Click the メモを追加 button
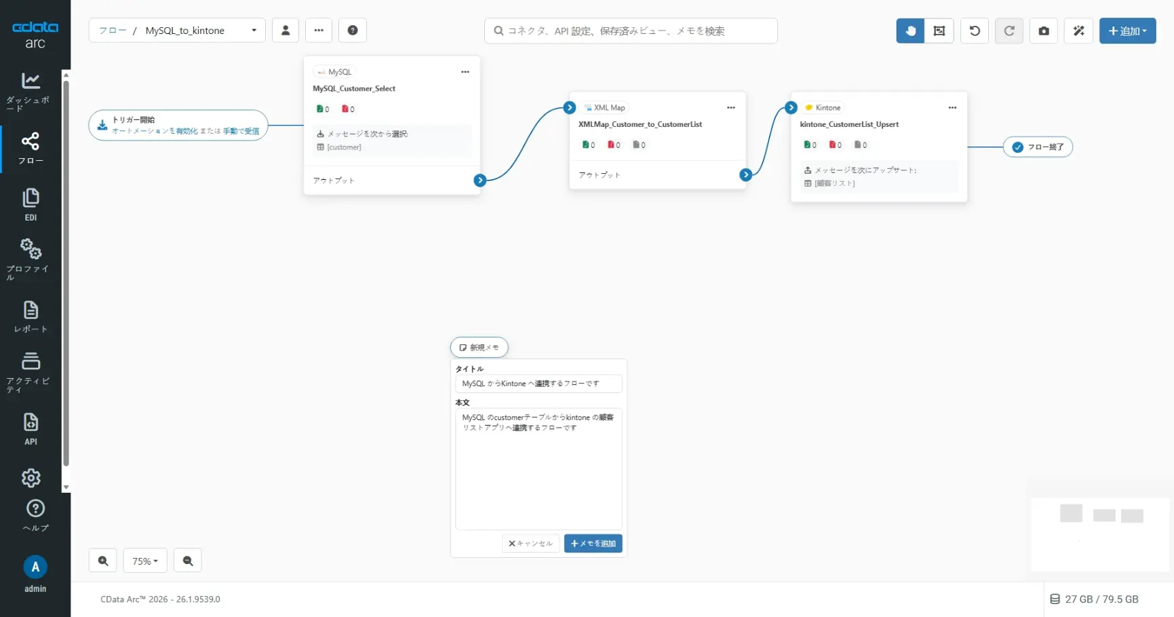The image size is (1174, 617). click(593, 544)
